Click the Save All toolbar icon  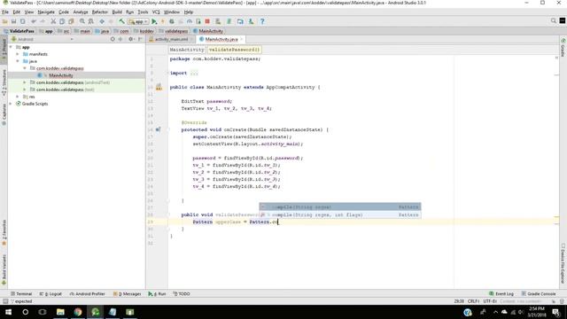point(14,21)
